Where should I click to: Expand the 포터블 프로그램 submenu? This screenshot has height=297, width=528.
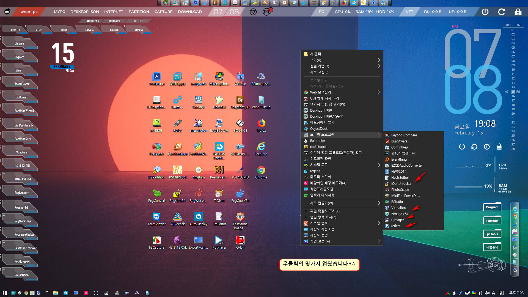click(x=342, y=134)
